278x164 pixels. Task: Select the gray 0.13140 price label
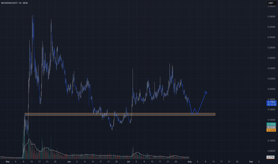(271, 127)
